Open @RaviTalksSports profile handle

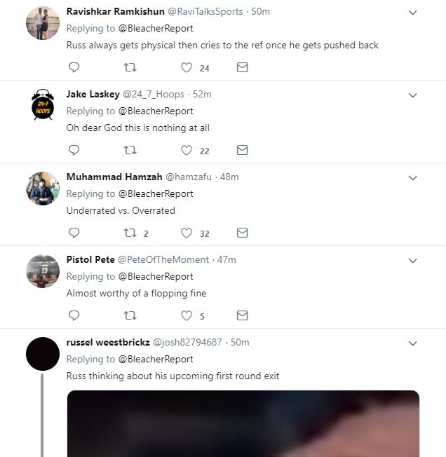[205, 11]
